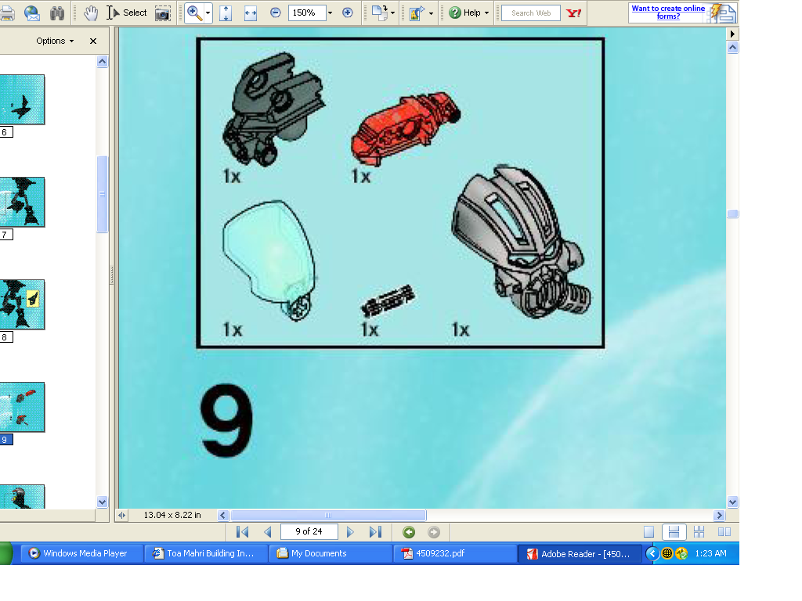This screenshot has width=802, height=601.
Task: Click the Search Web text field
Action: point(531,13)
